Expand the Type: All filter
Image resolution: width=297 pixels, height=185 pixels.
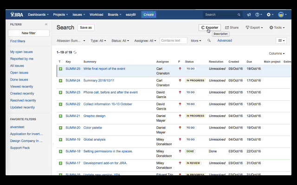click(x=98, y=41)
